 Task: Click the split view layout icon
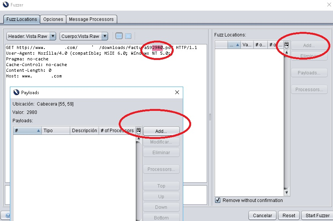click(119, 36)
